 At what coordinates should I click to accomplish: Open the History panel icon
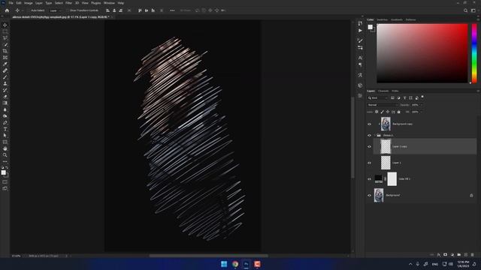pos(360,23)
